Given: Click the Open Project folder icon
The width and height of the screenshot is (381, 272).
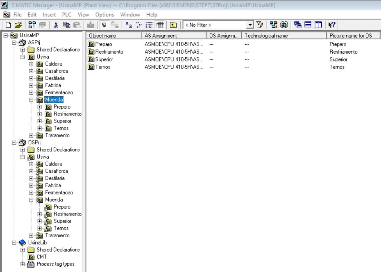Looking at the screenshot, I should 18,25.
